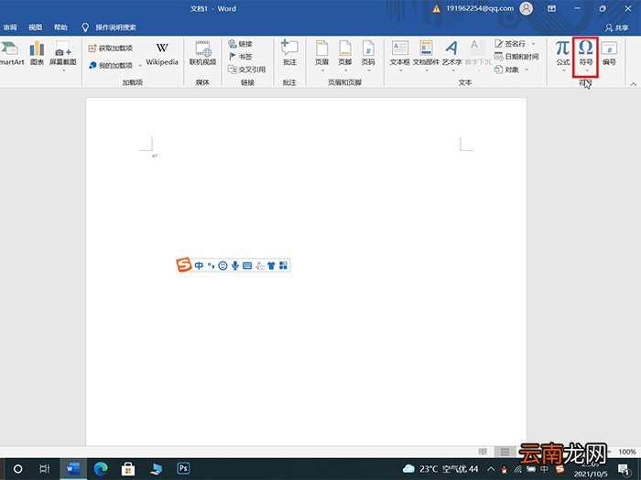
Task: Click into the blank document page
Action: tap(306, 272)
